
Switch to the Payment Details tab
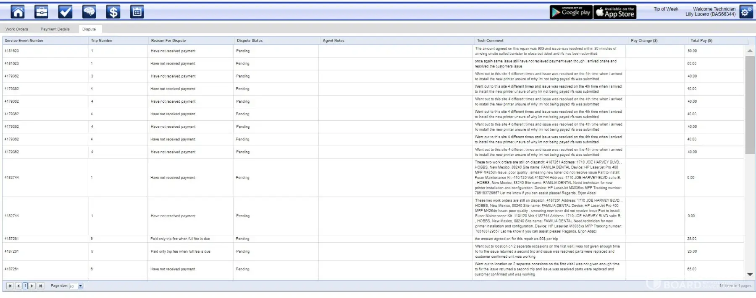tap(55, 29)
